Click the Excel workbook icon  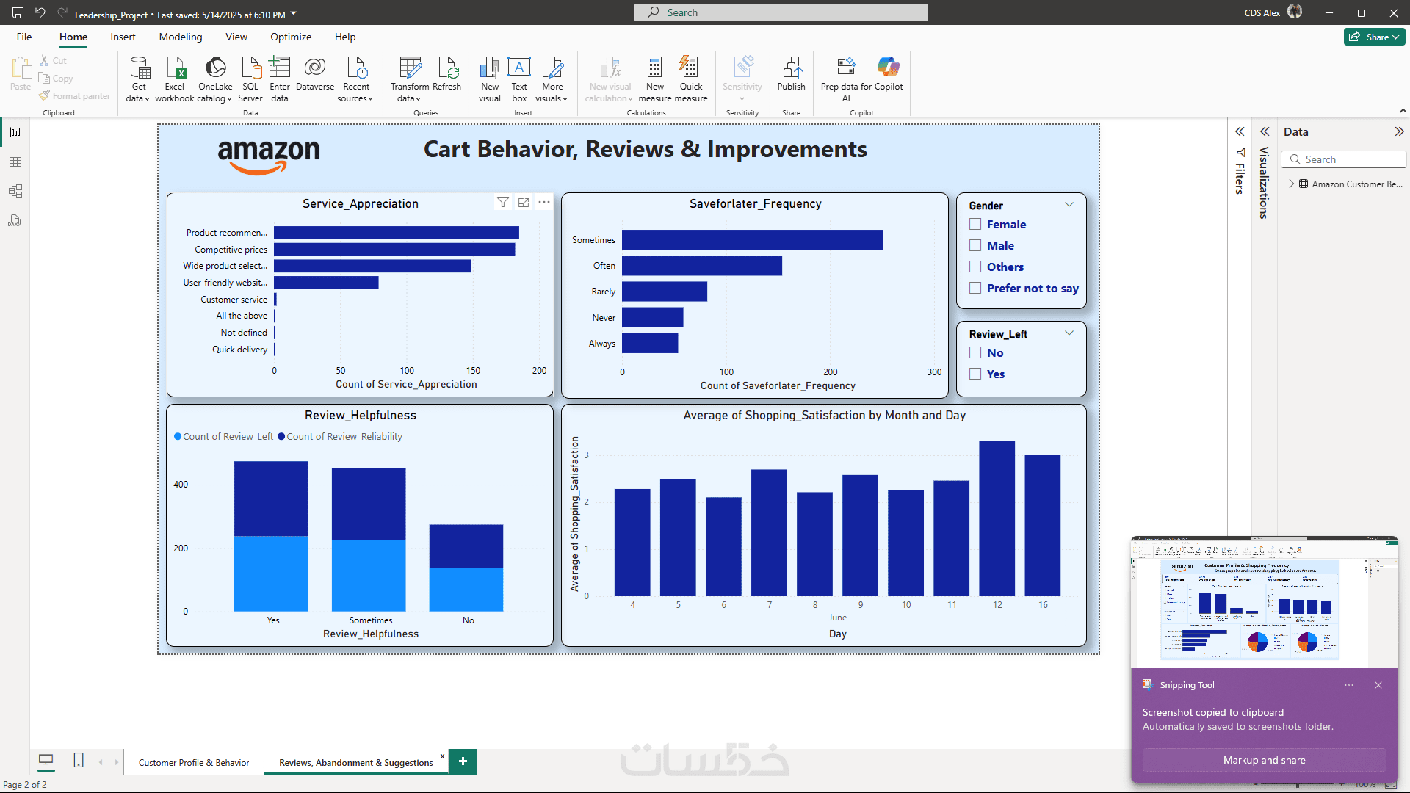[175, 68]
